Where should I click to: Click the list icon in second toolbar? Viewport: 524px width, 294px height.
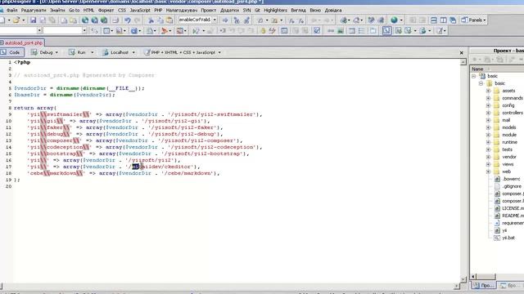(x=362, y=31)
